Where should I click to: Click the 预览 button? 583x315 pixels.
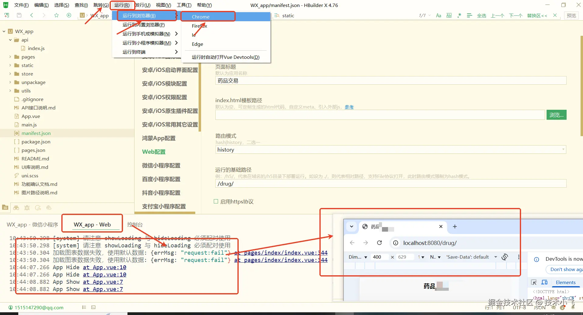click(571, 15)
